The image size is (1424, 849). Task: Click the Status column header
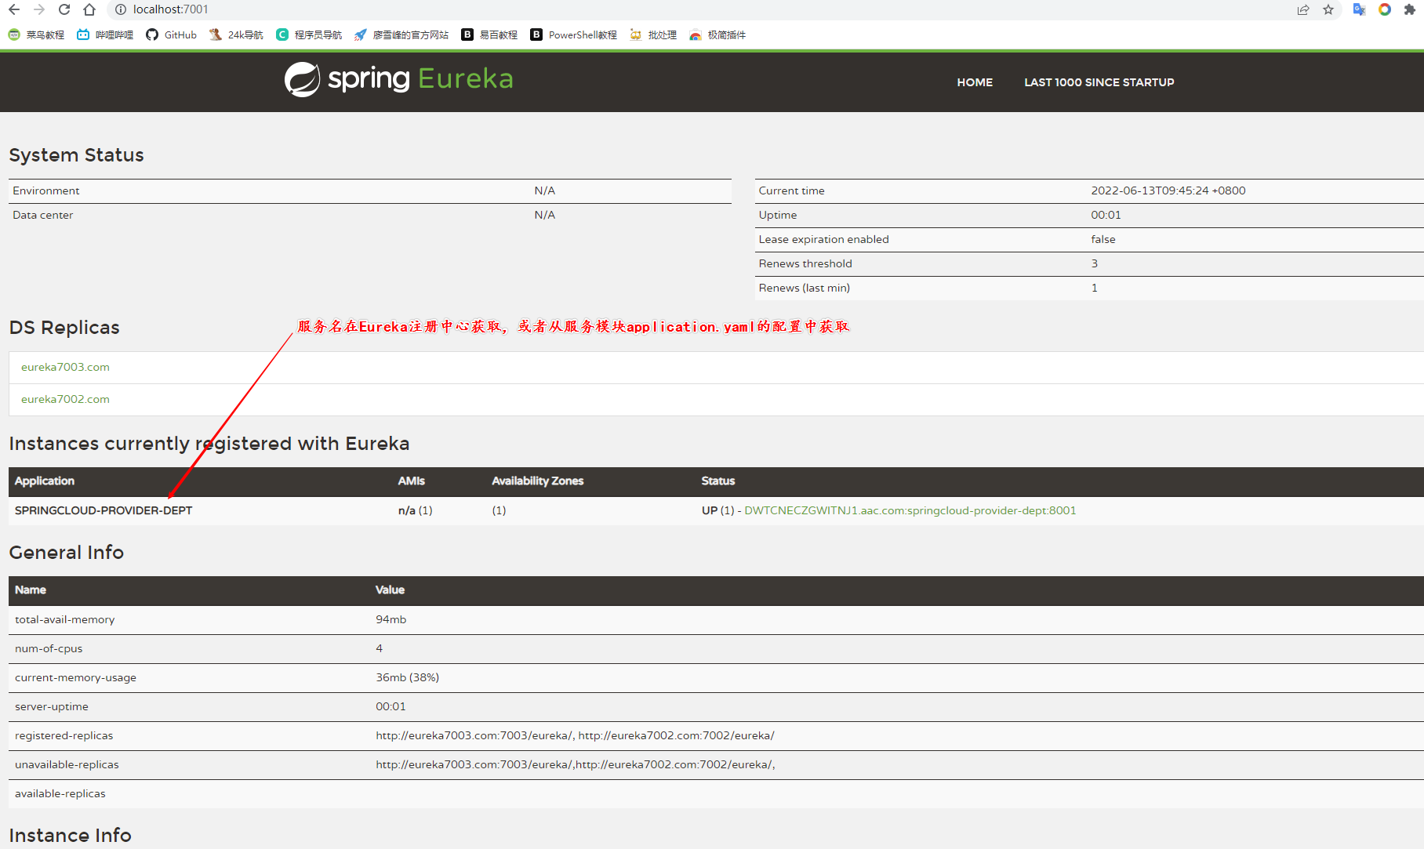tap(717, 481)
